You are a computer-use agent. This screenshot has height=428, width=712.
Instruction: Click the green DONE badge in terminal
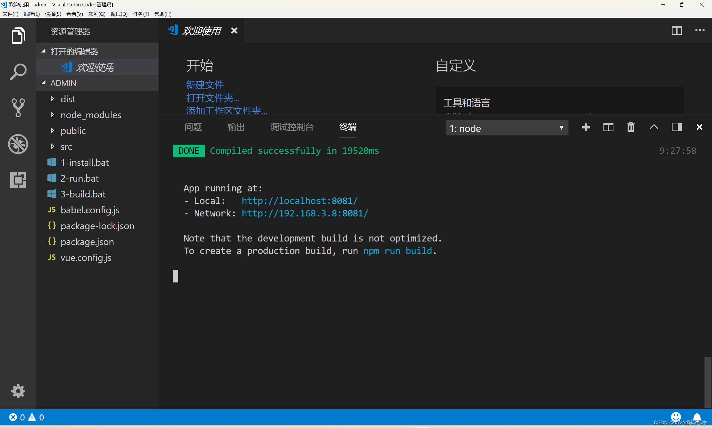click(189, 151)
